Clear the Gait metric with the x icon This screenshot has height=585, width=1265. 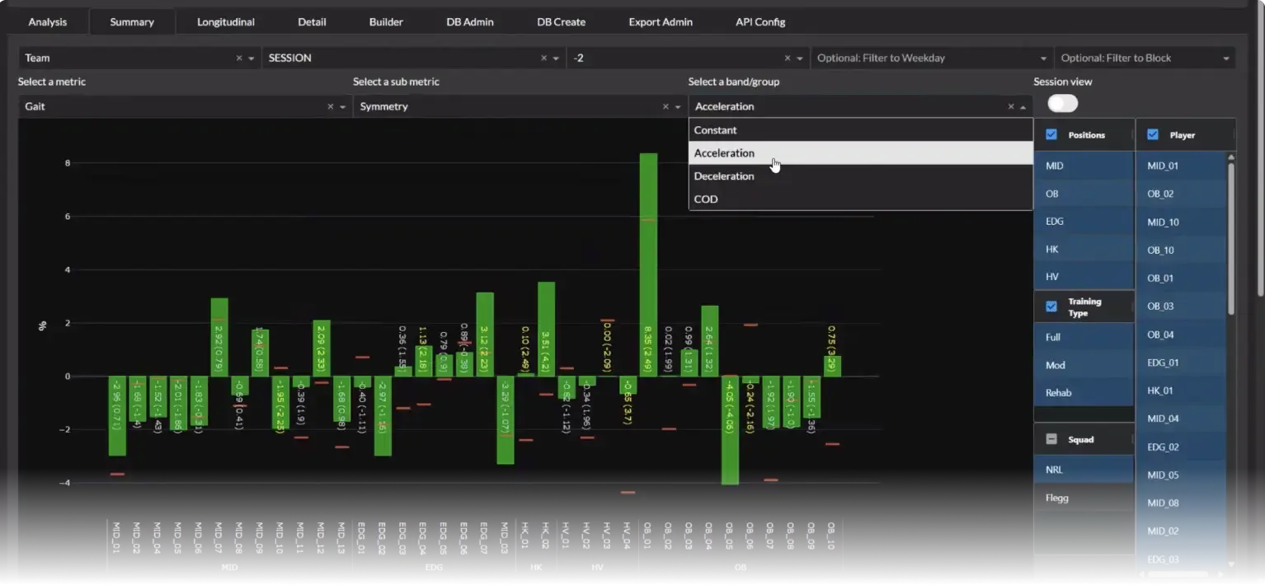pos(331,106)
